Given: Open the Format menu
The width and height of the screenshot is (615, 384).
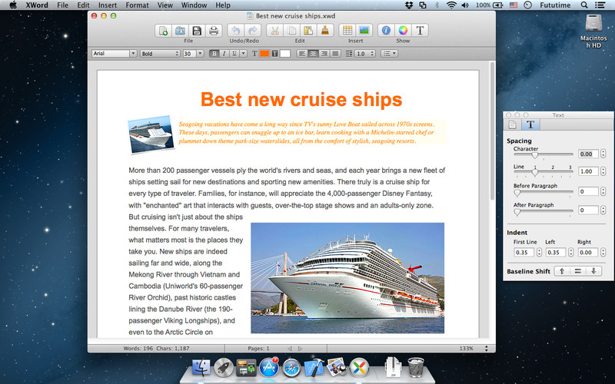Looking at the screenshot, I should pos(137,5).
